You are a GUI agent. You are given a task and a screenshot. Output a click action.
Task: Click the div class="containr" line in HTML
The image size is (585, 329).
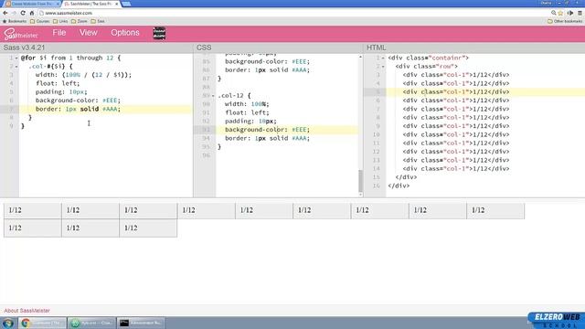(x=428, y=58)
